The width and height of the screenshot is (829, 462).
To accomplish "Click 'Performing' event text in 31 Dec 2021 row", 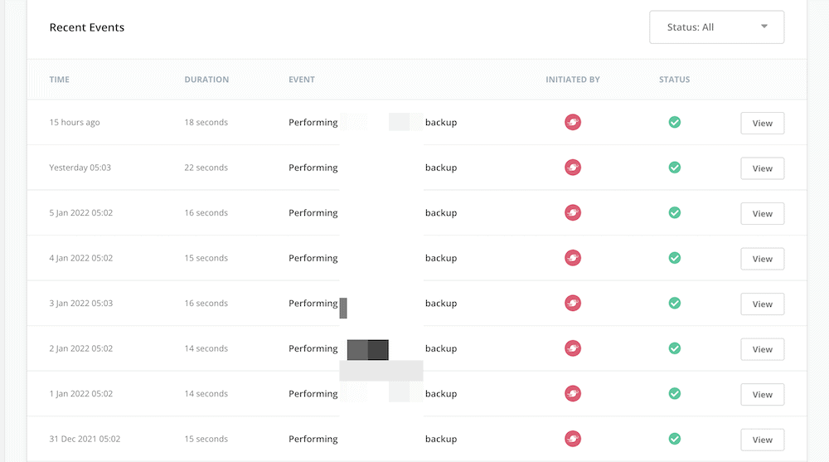I will pos(313,439).
